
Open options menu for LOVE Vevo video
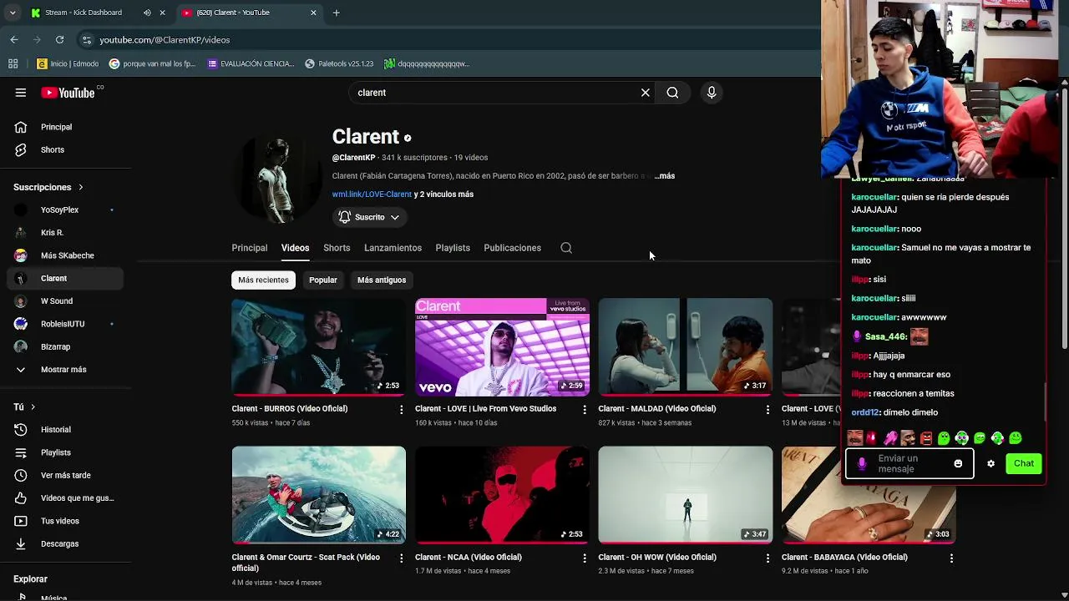click(585, 409)
